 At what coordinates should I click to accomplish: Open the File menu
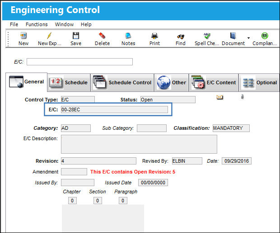pos(14,24)
